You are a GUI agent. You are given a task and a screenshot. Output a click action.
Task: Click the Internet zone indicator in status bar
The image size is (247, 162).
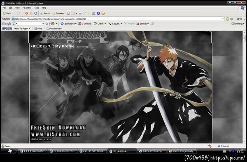coord(223,146)
